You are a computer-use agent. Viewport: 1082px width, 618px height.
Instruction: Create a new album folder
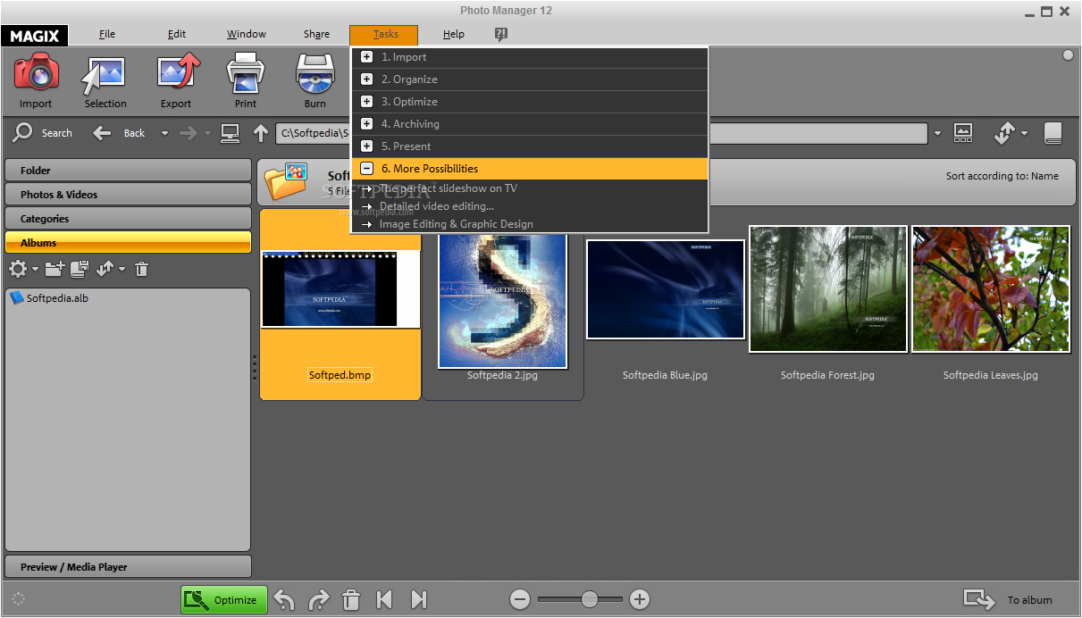[x=55, y=269]
